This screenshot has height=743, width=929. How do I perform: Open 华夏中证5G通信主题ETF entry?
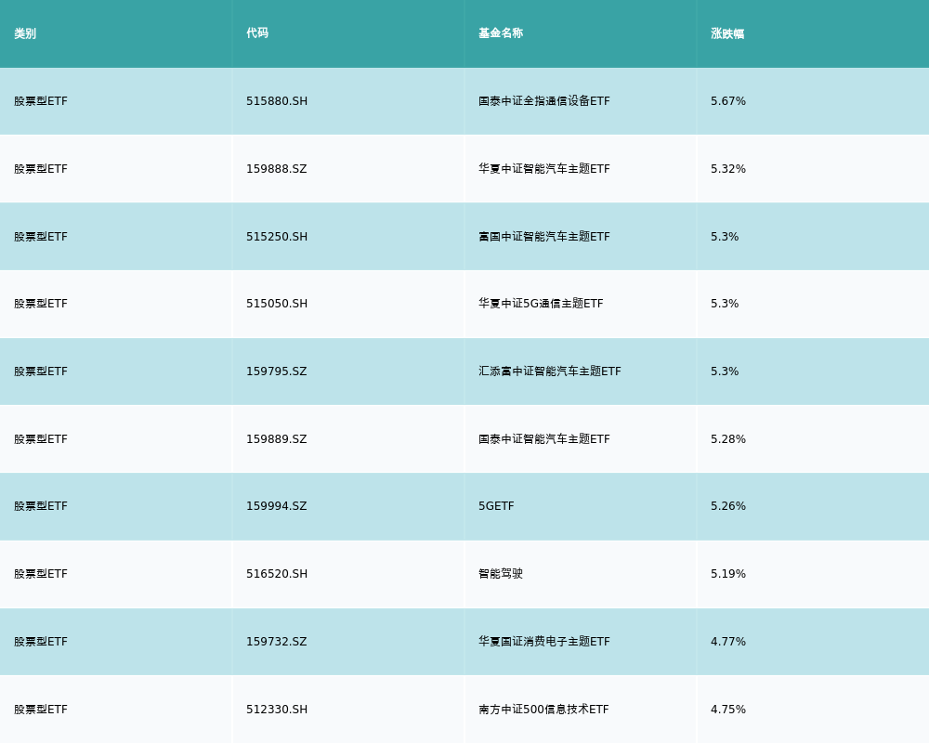541,304
